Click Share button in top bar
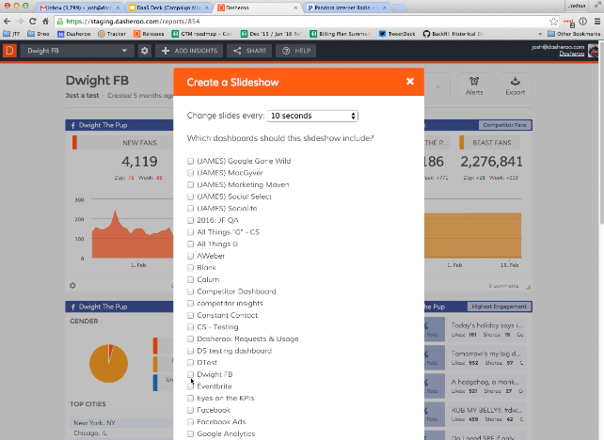 tap(249, 51)
